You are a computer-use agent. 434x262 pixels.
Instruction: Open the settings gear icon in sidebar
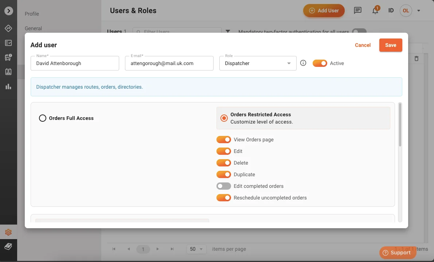click(8, 232)
